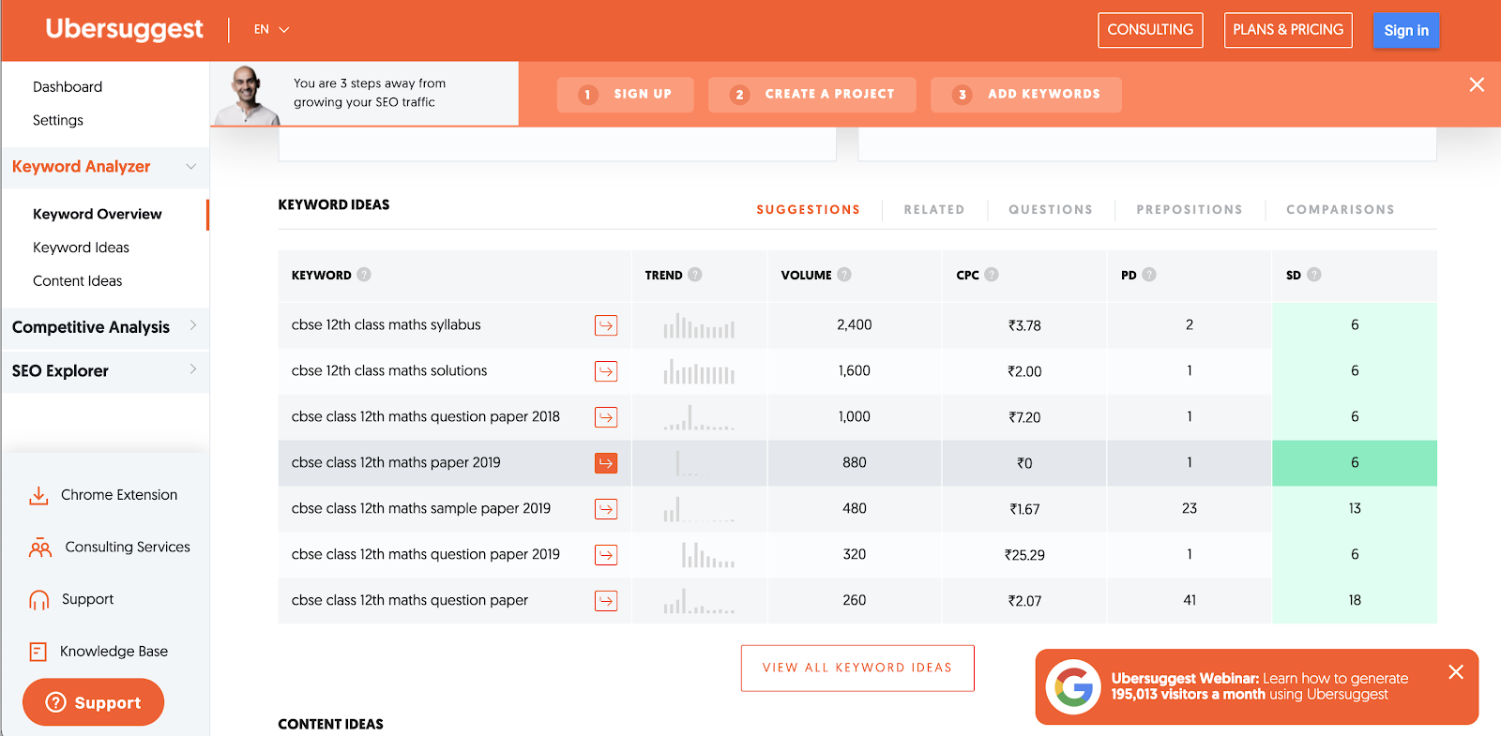Click the CPC value ₹7.20
This screenshot has height=736, width=1501.
click(1024, 417)
